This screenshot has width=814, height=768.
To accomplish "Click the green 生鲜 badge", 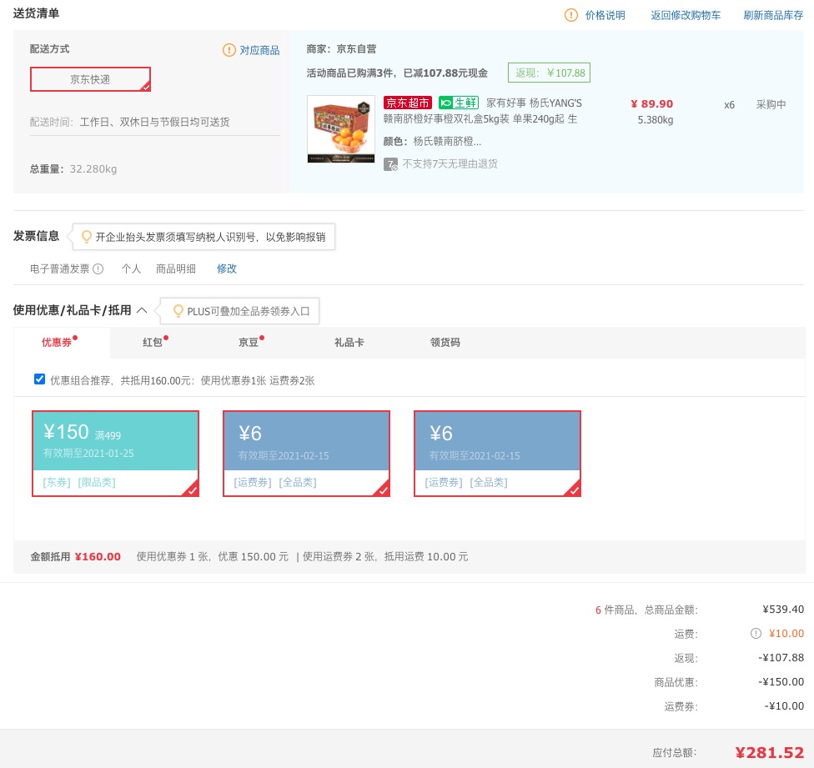I will 459,103.
